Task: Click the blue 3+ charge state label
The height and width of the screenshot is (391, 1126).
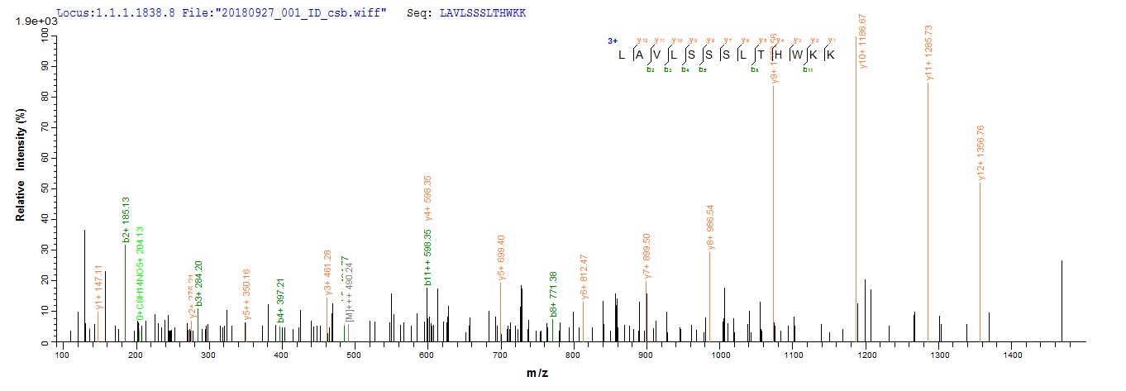Action: pyautogui.click(x=612, y=40)
